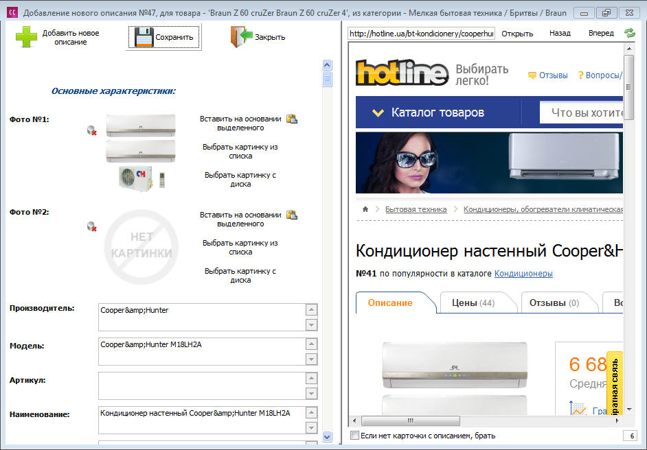Click the green refresh browser icon
This screenshot has width=647, height=450.
(630, 33)
